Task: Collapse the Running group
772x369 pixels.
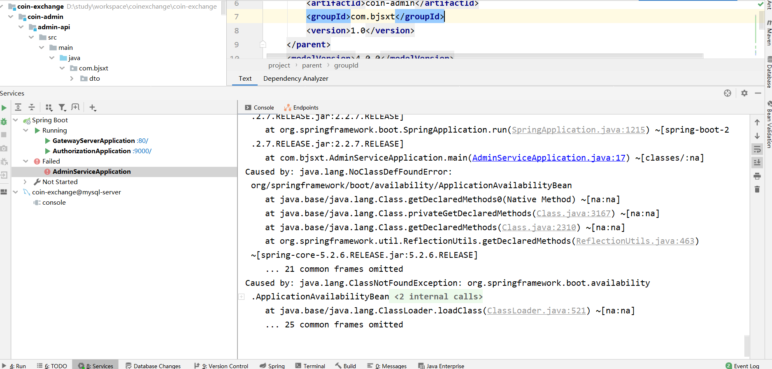Action: (26, 130)
